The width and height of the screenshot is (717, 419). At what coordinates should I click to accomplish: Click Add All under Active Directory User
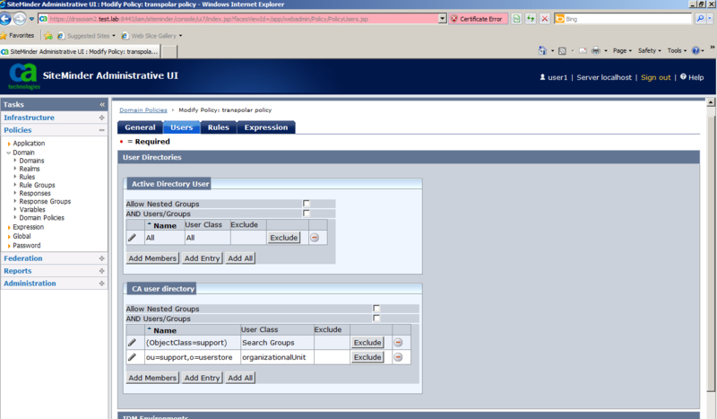240,258
